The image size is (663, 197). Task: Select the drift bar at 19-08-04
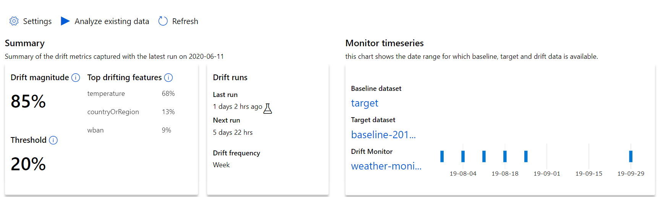[463, 156]
